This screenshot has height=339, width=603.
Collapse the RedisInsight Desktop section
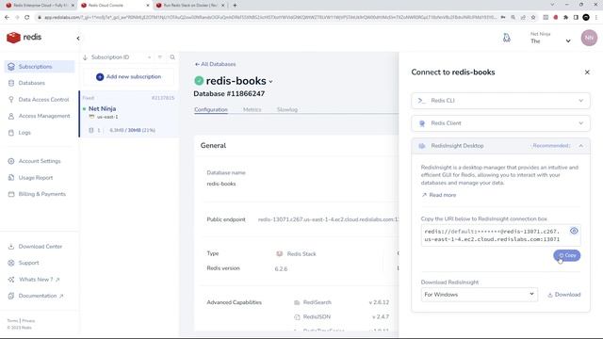(x=500, y=146)
